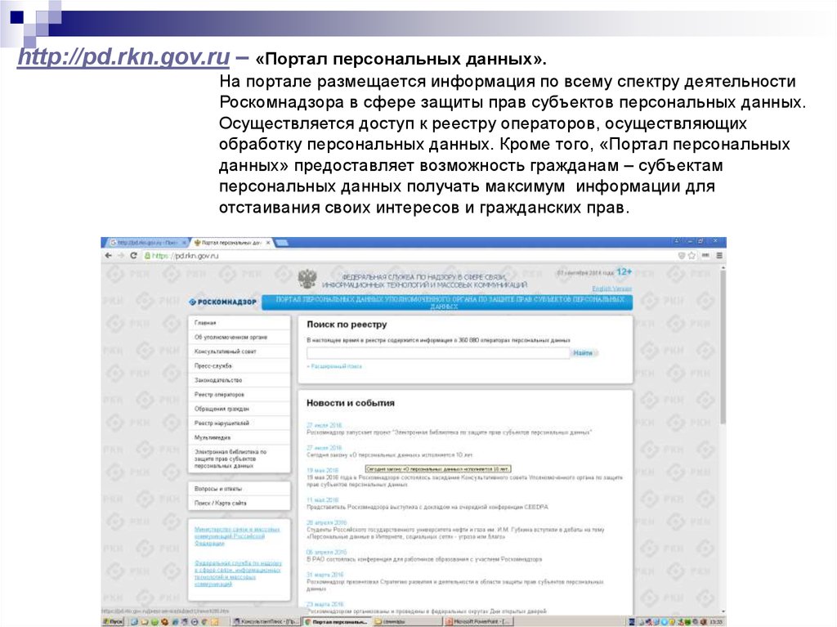The height and width of the screenshot is (627, 837).
Task: Click the green HTTPS padlock icon
Action: 147,256
